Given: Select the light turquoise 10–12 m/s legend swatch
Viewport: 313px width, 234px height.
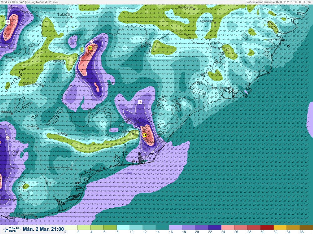Looking at the screenshot, I should click(x=136, y=228).
